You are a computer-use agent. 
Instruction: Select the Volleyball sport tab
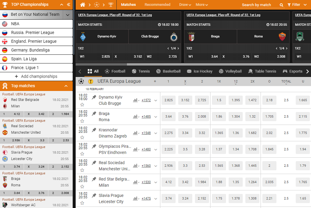click(230, 71)
